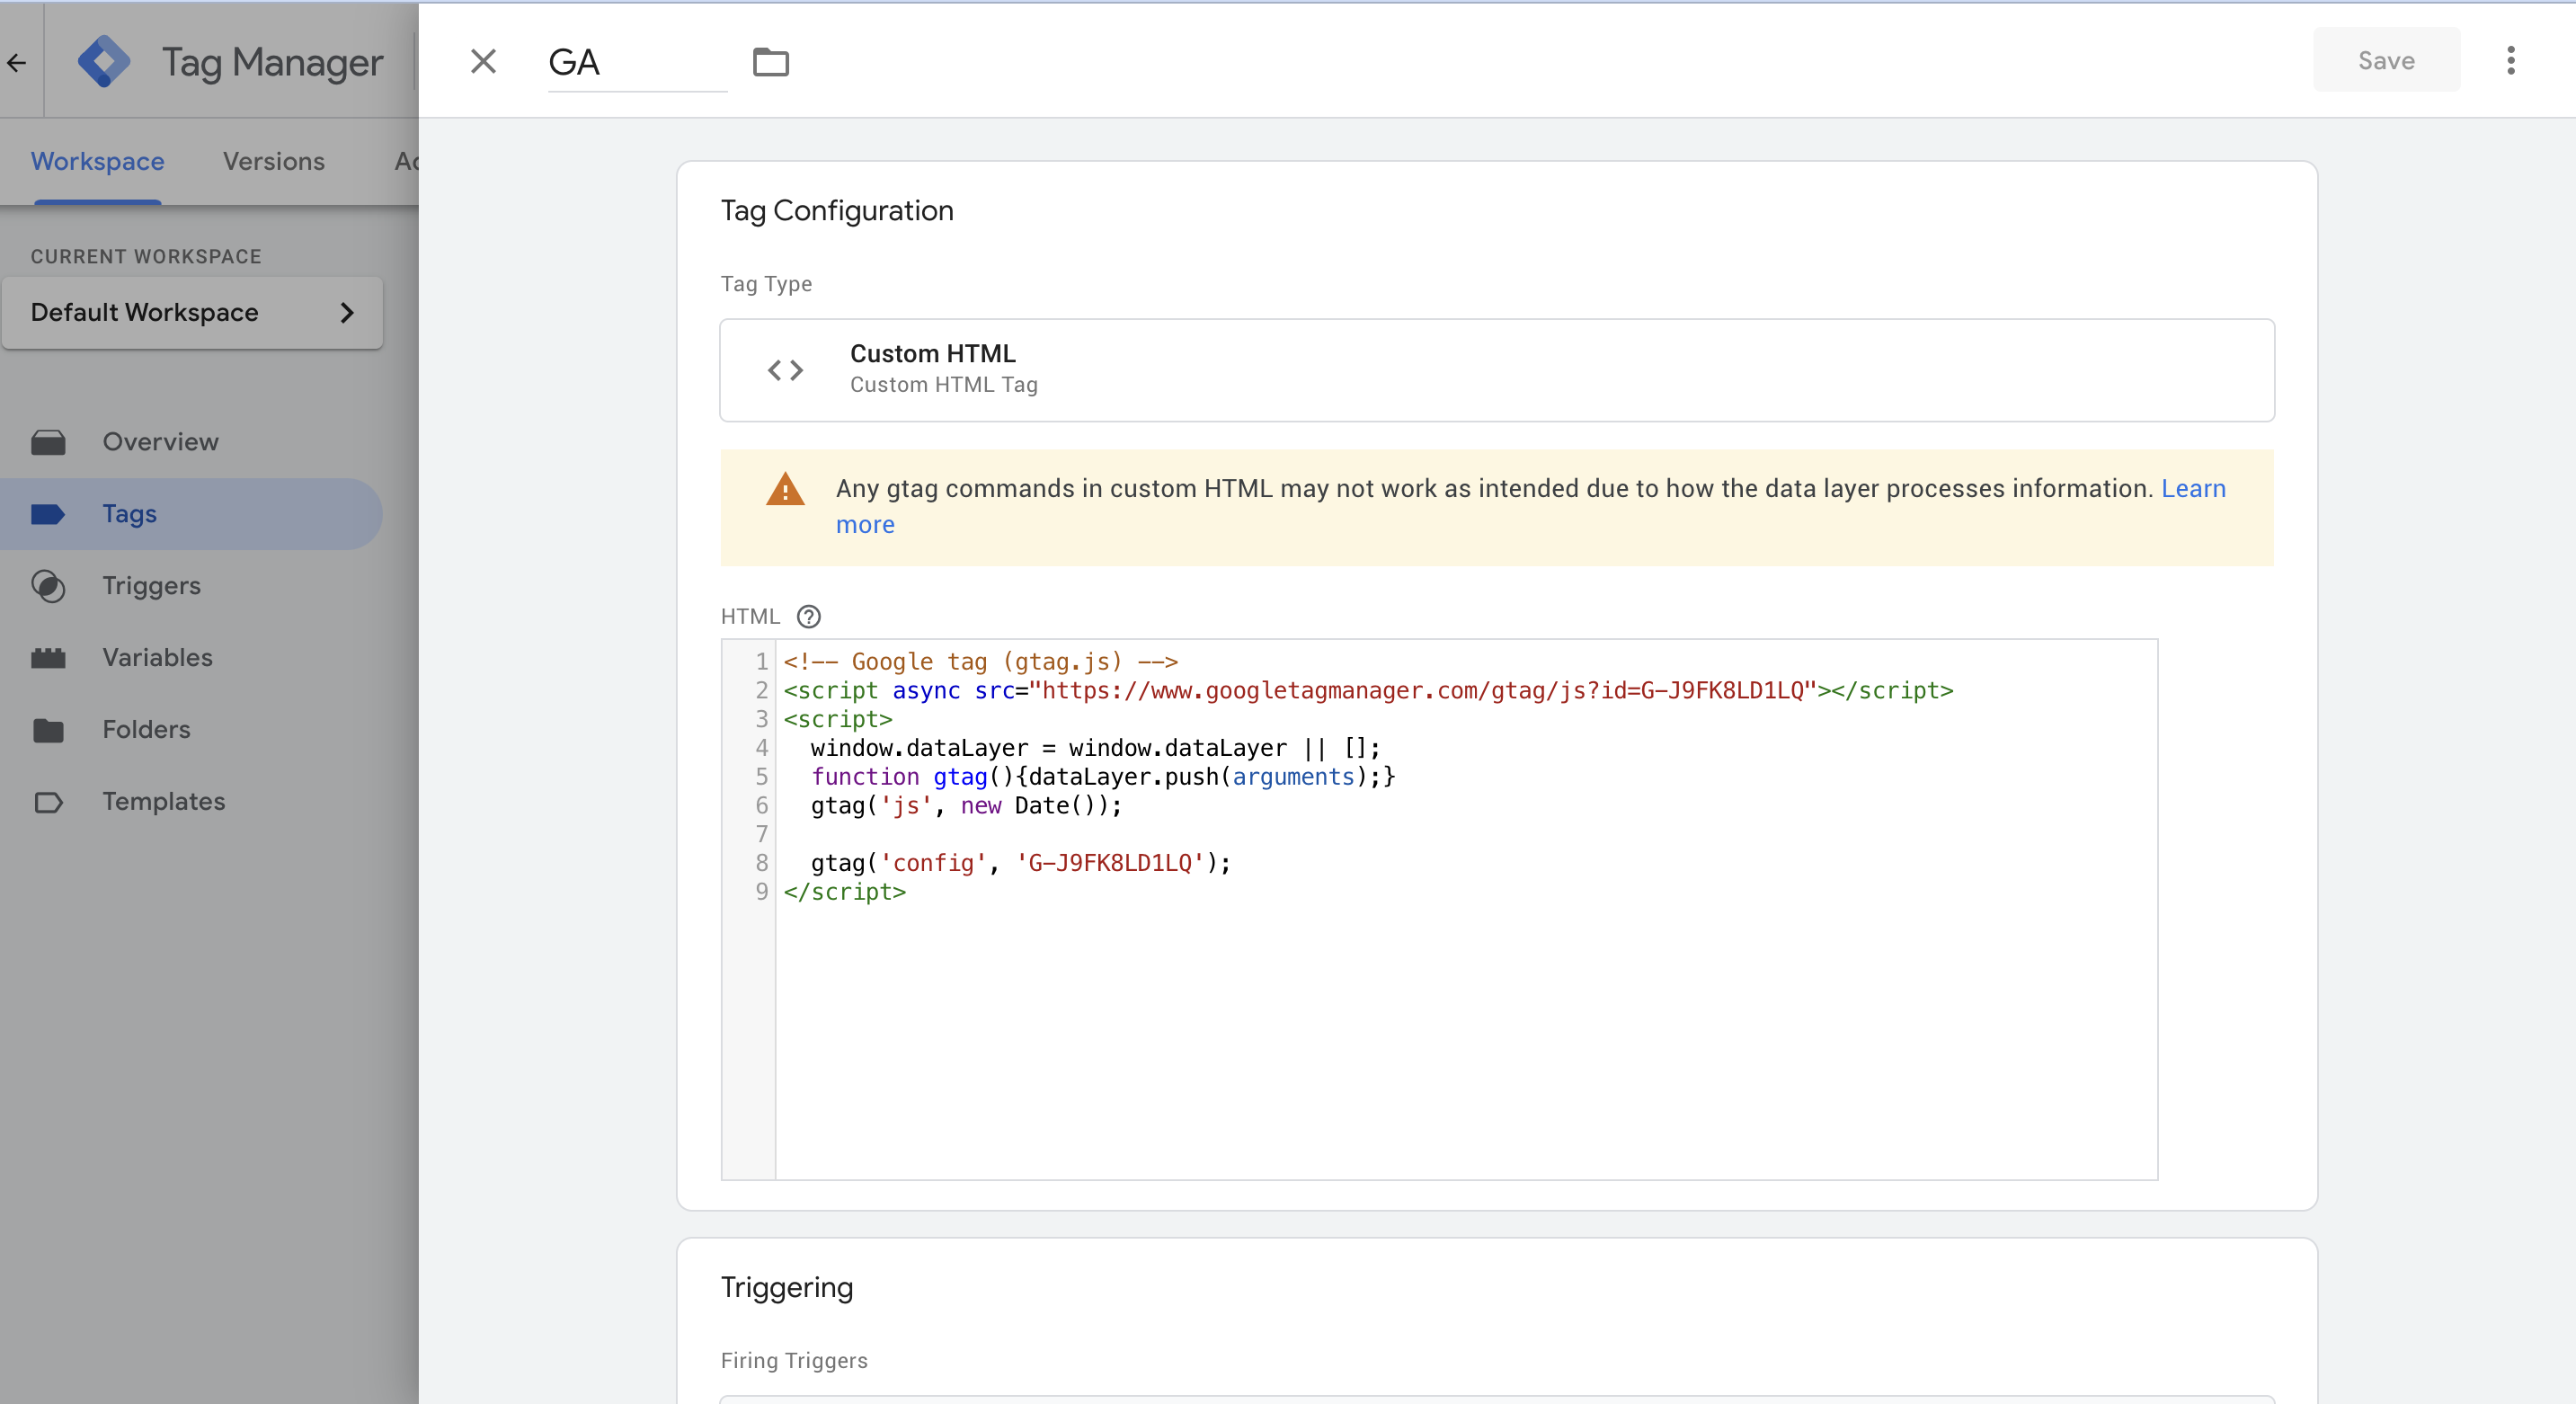The image size is (2576, 1404).
Task: Select Overview in the sidebar
Action: tap(160, 441)
